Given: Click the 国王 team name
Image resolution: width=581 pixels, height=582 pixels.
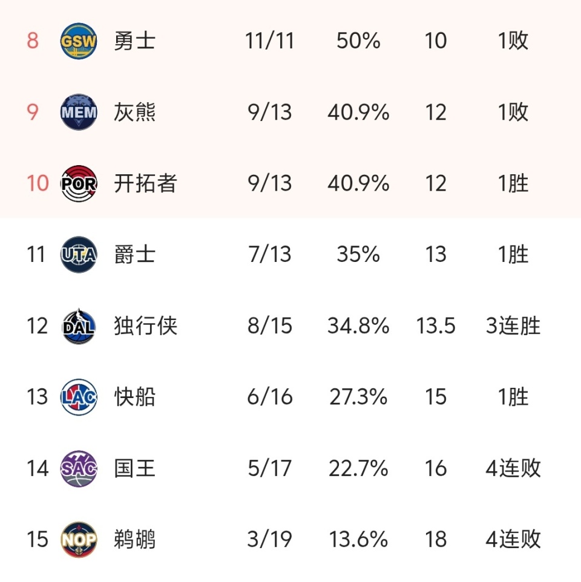Looking at the screenshot, I should click(135, 468).
